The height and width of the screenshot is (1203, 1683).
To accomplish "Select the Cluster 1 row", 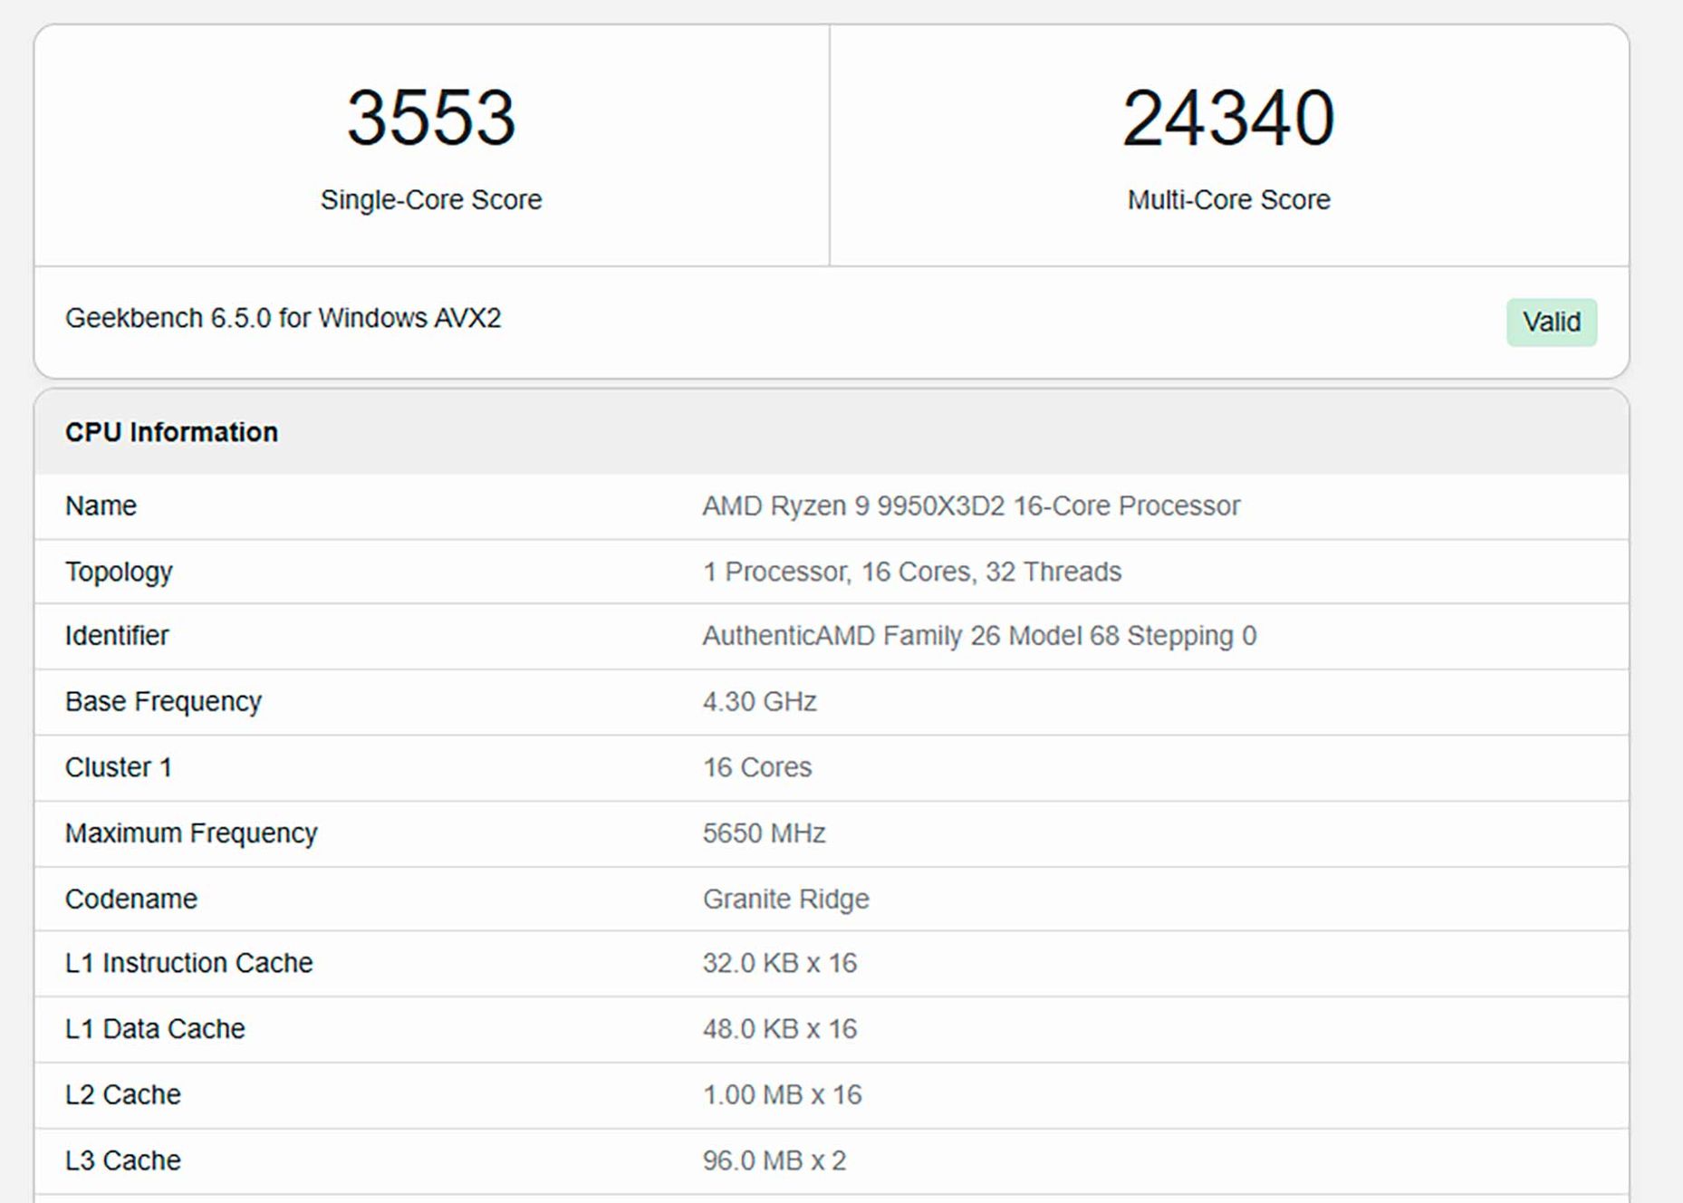I will (118, 767).
